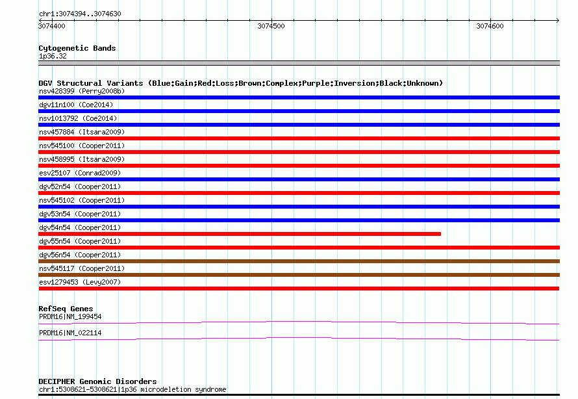The height and width of the screenshot is (399, 578).
Task: Click the esv25107 (Conrad2009) label
Action: [x=80, y=173]
